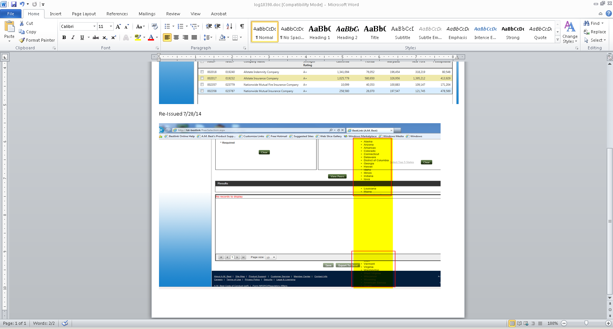Center-align the paragraph
613x329 pixels.
pyautogui.click(x=176, y=37)
